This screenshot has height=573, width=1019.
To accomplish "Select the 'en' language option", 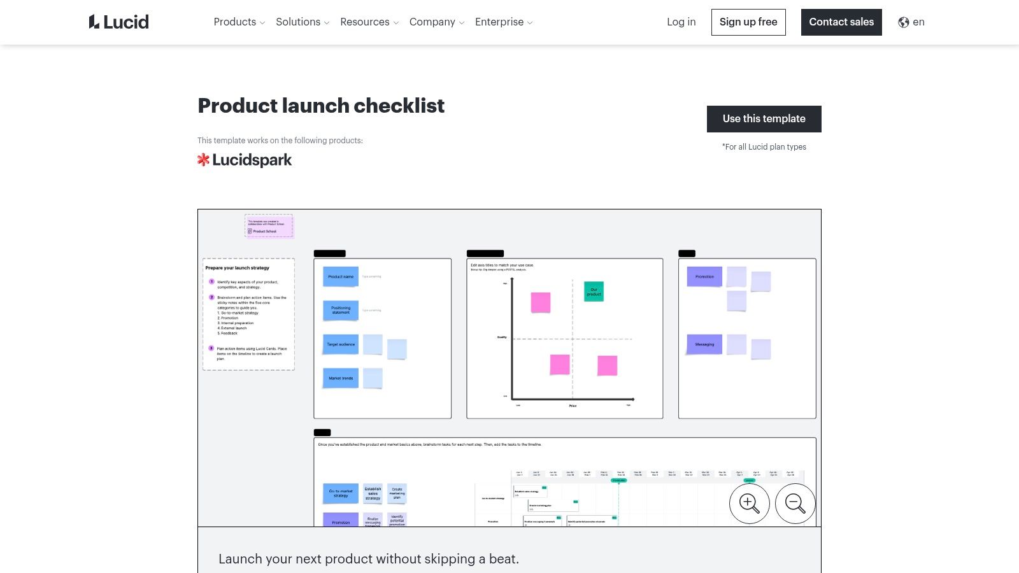I will coord(918,22).
